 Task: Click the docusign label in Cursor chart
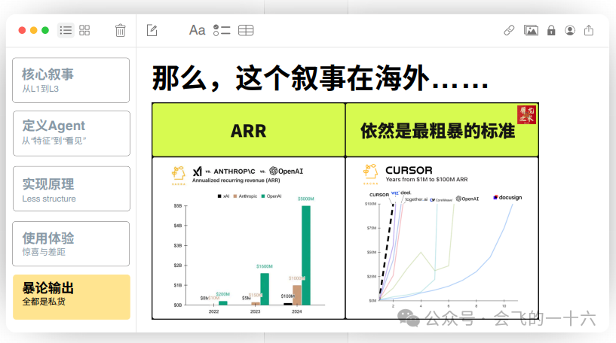tap(507, 197)
